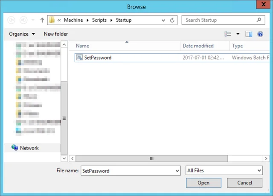Select the SetPassword file

tap(172, 58)
